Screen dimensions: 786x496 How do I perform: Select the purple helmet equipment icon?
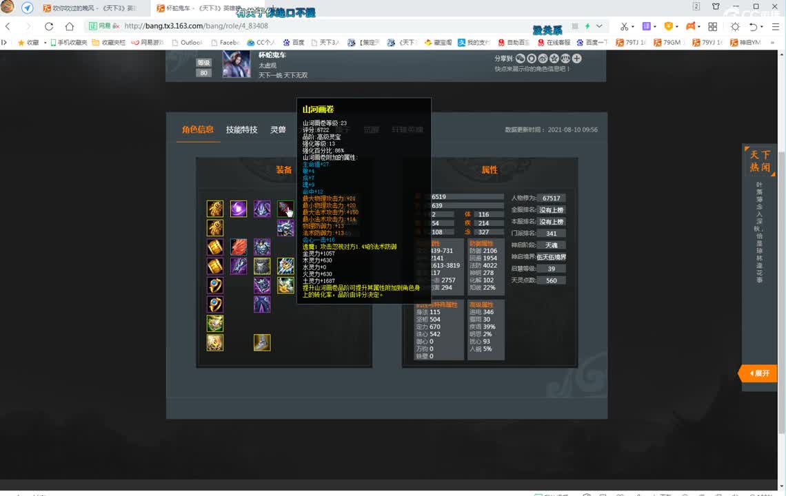click(262, 209)
